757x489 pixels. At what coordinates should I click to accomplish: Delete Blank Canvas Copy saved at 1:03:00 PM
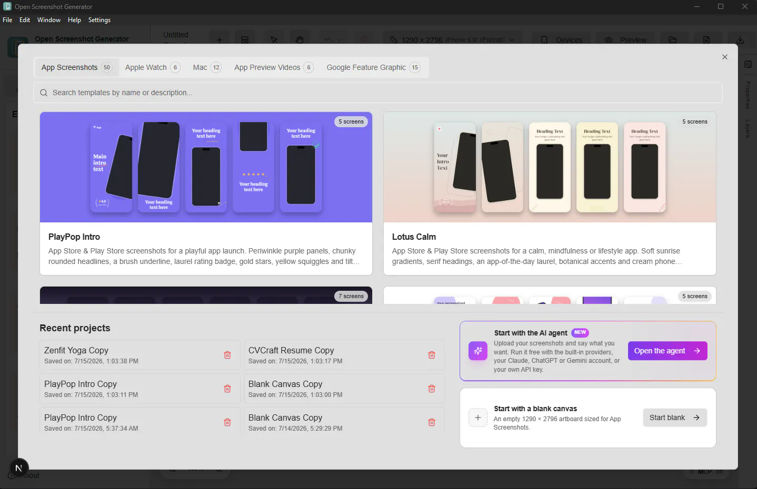(x=432, y=389)
